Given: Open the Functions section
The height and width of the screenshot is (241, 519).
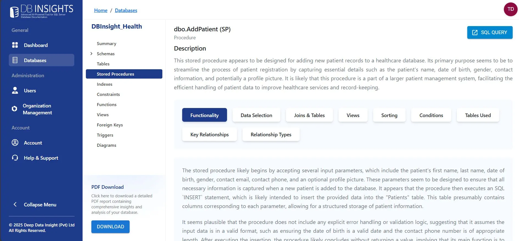Looking at the screenshot, I should point(107,104).
